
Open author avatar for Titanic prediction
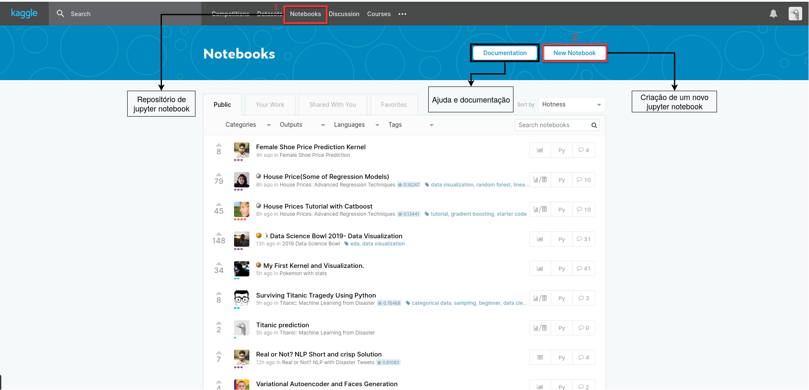[242, 328]
